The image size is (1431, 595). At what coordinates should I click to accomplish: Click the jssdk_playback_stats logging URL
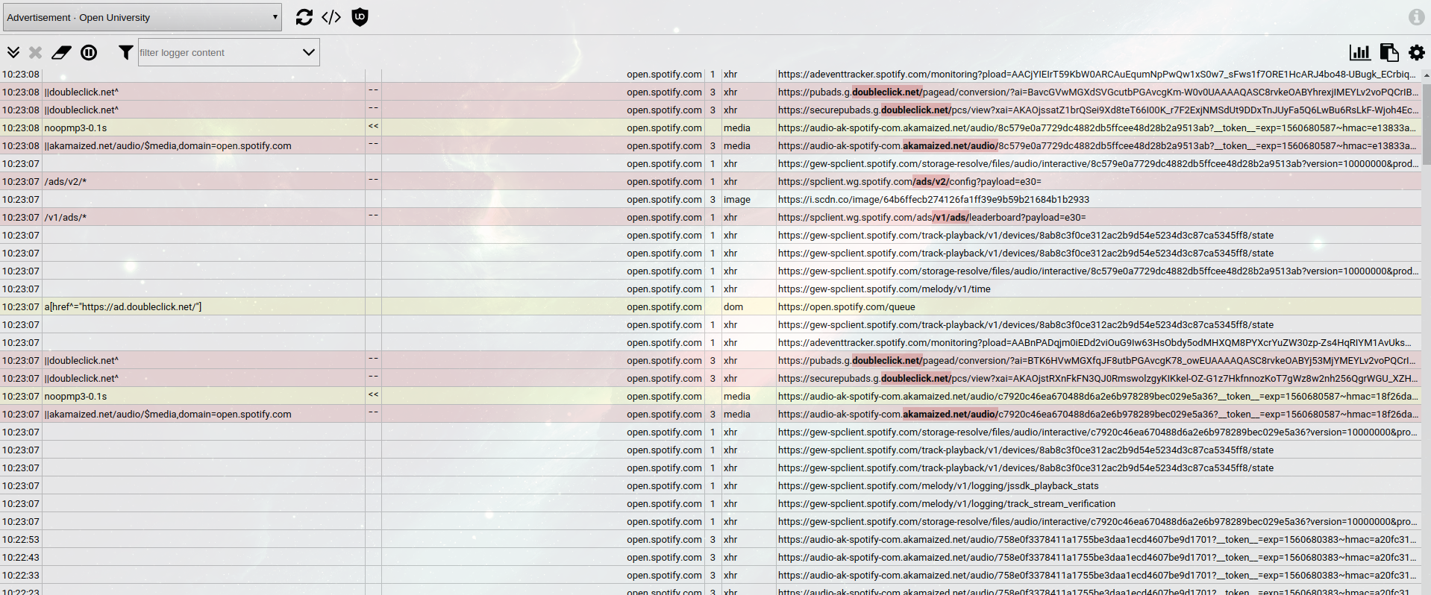pyautogui.click(x=938, y=485)
